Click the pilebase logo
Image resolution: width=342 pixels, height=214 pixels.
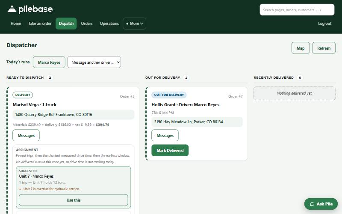30,9
